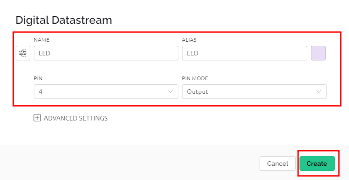Click the plus icon next to Advanced Settings
This screenshot has height=180, width=349.
tap(37, 118)
